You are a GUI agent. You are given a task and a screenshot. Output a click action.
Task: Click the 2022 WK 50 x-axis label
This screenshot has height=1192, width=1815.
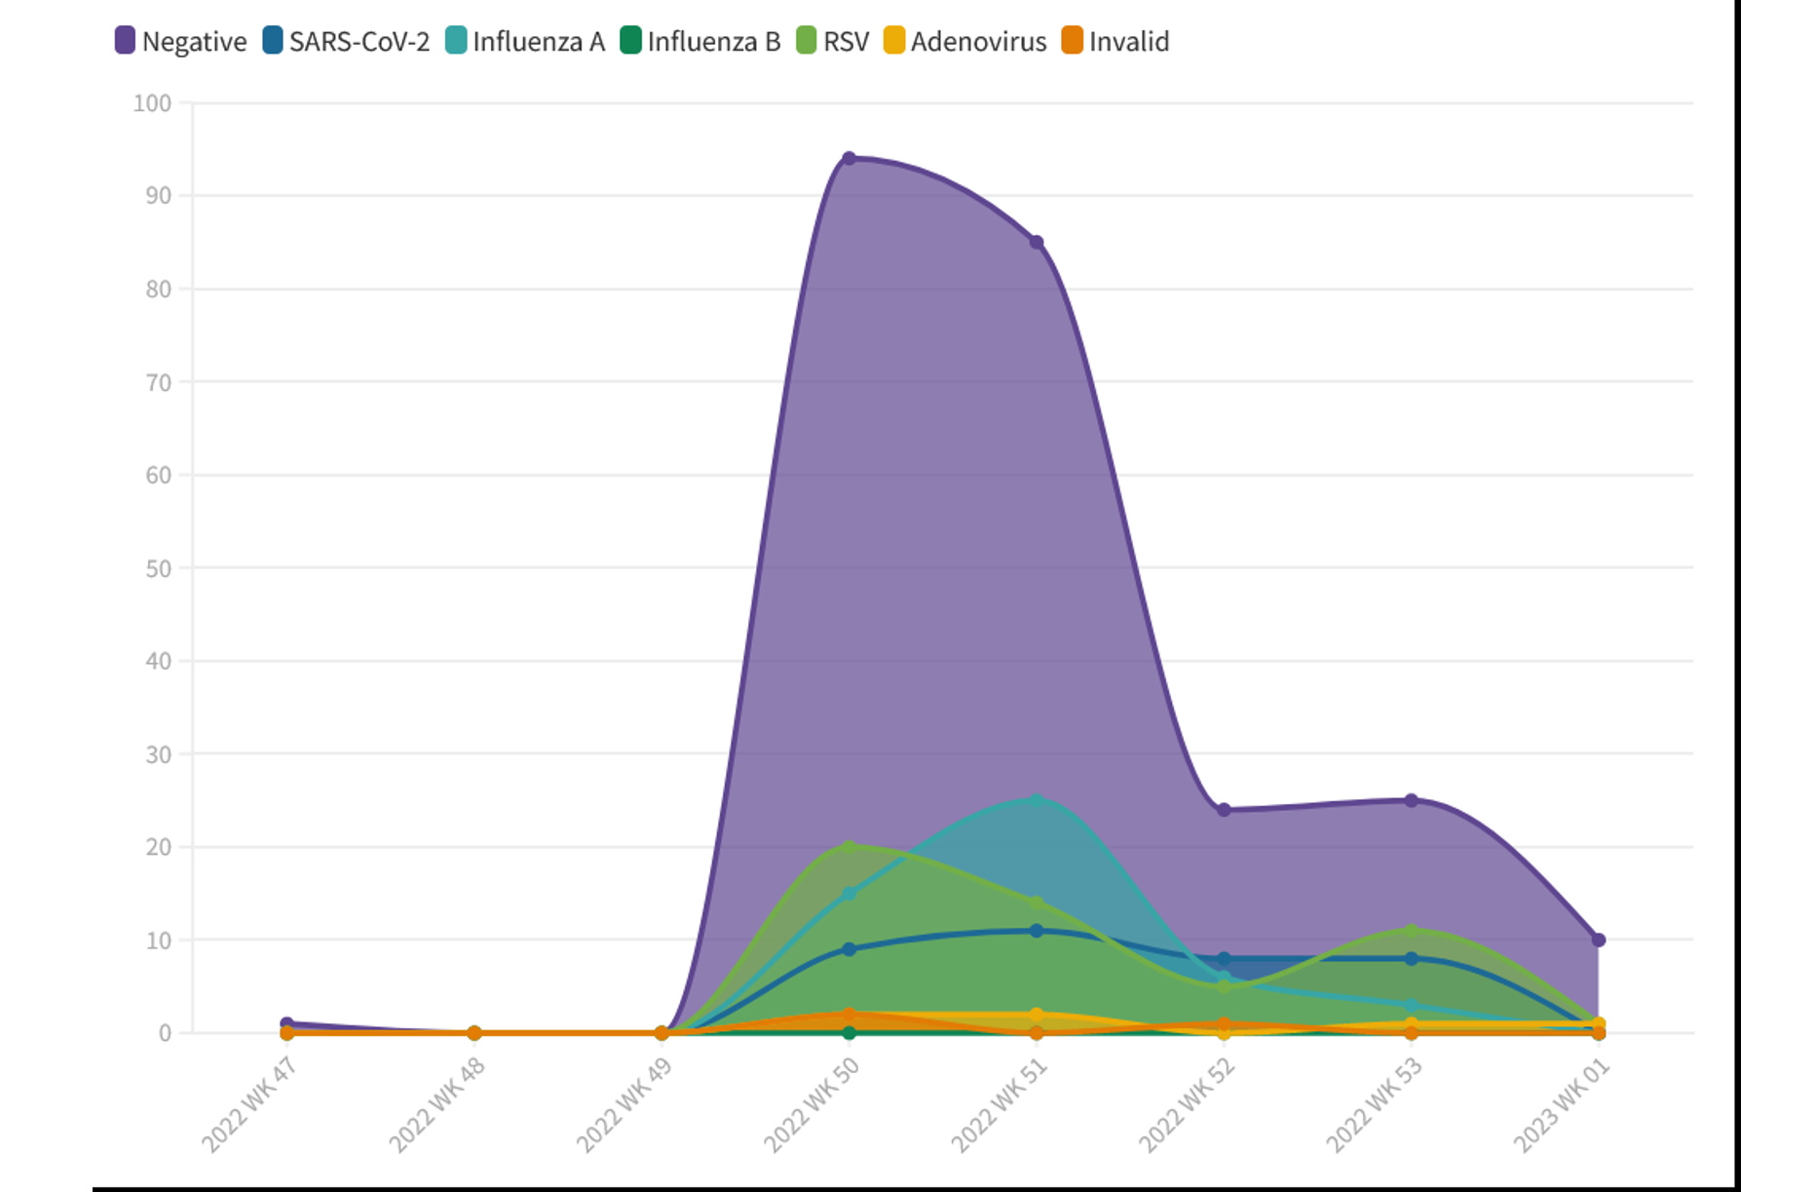coord(811,1105)
